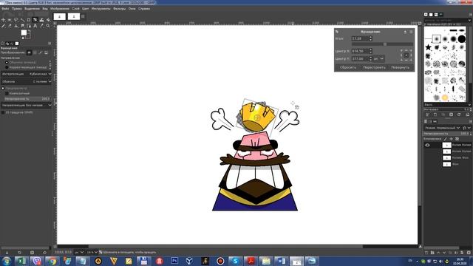
Task: Set transform target to path icon
Action: click(41, 52)
